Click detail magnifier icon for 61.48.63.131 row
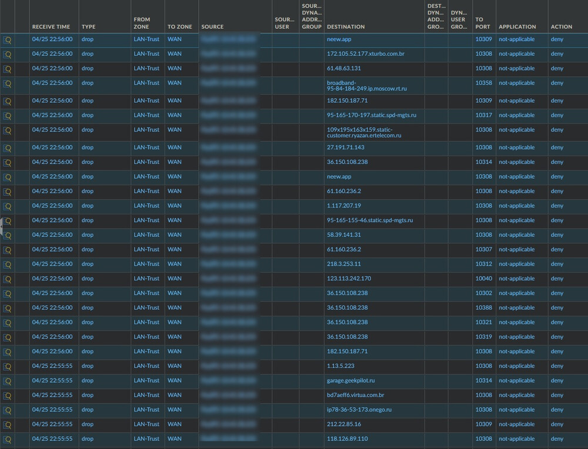Viewport: 588px width, 449px height. [7, 69]
